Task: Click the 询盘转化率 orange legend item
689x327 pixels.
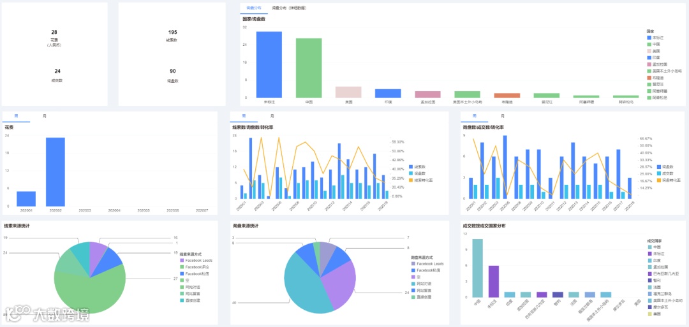Action: (669, 180)
